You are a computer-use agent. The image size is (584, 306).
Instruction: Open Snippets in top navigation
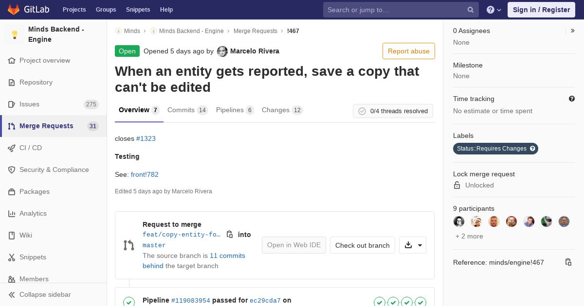click(x=138, y=10)
